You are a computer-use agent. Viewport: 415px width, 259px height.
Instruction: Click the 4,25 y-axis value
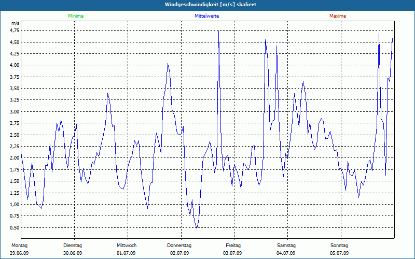pyautogui.click(x=15, y=54)
